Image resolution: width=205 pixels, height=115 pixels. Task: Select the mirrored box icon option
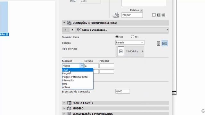[x=159, y=15]
